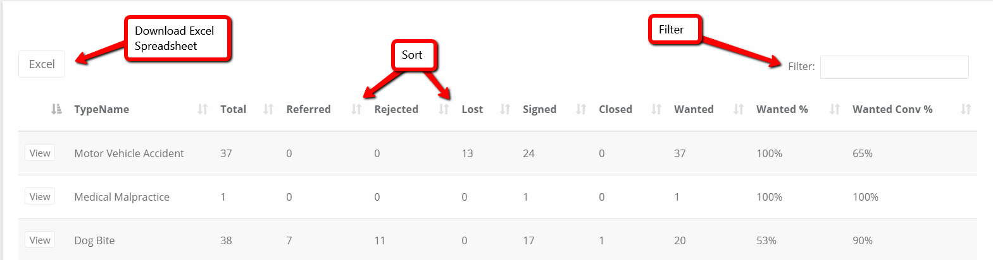Click the Wanted Conv % column header
The height and width of the screenshot is (260, 993).
click(892, 109)
